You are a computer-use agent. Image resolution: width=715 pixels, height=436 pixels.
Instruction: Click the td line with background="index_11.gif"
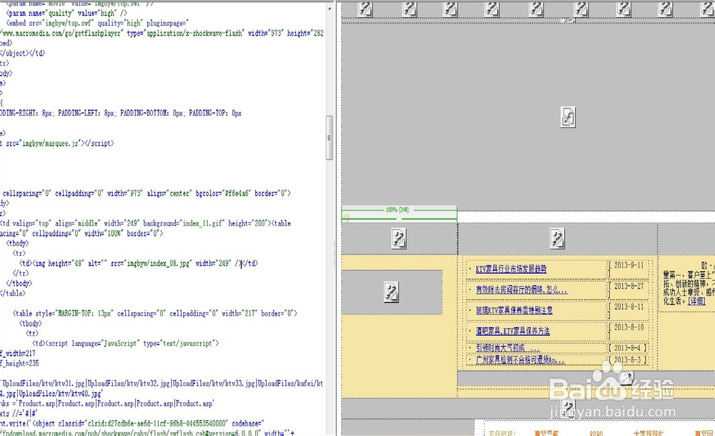click(145, 224)
